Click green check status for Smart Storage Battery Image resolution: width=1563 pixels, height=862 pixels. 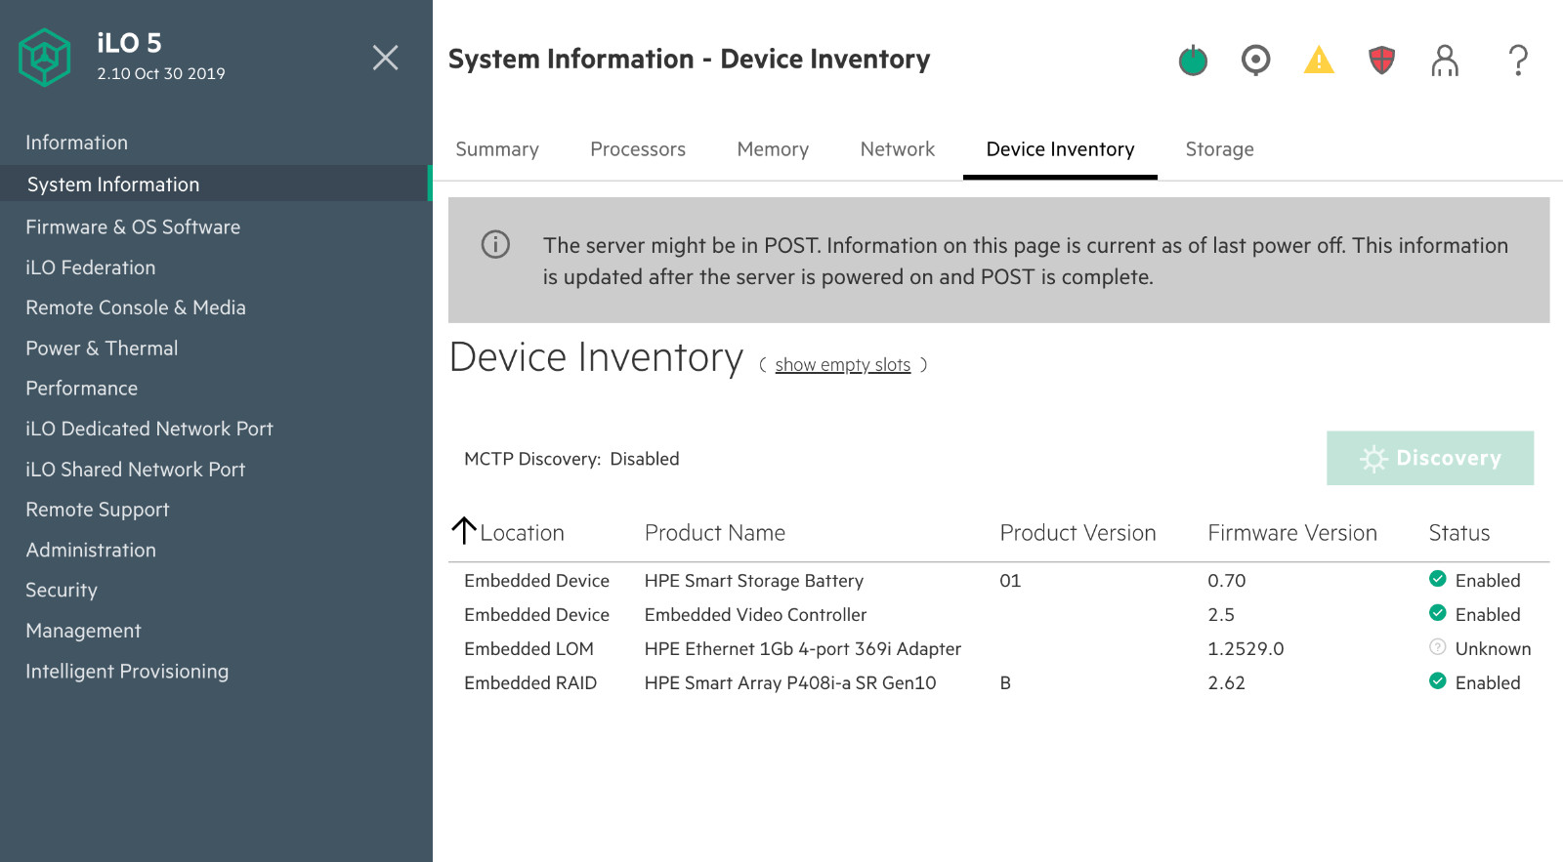pyautogui.click(x=1437, y=579)
